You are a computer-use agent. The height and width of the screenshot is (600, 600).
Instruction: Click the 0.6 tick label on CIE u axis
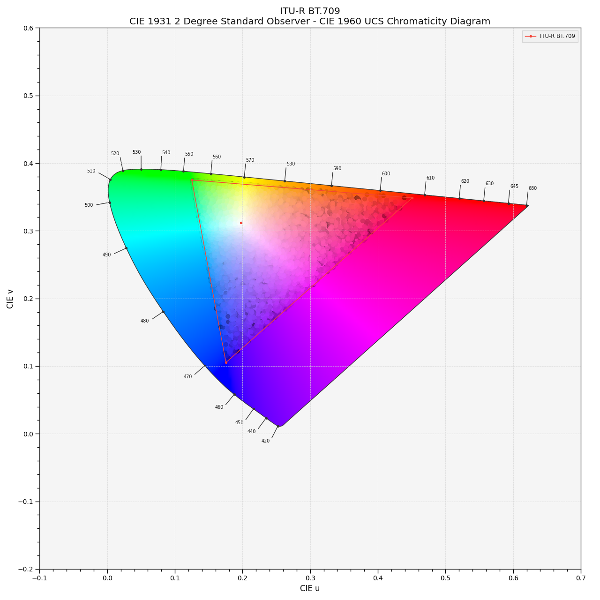[x=513, y=578]
